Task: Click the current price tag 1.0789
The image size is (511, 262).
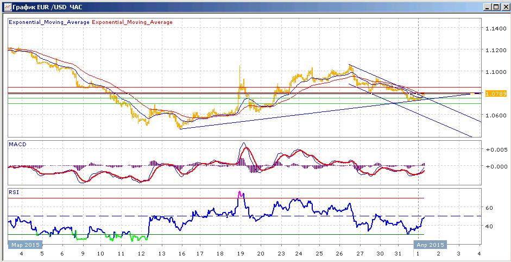Action: pos(495,93)
